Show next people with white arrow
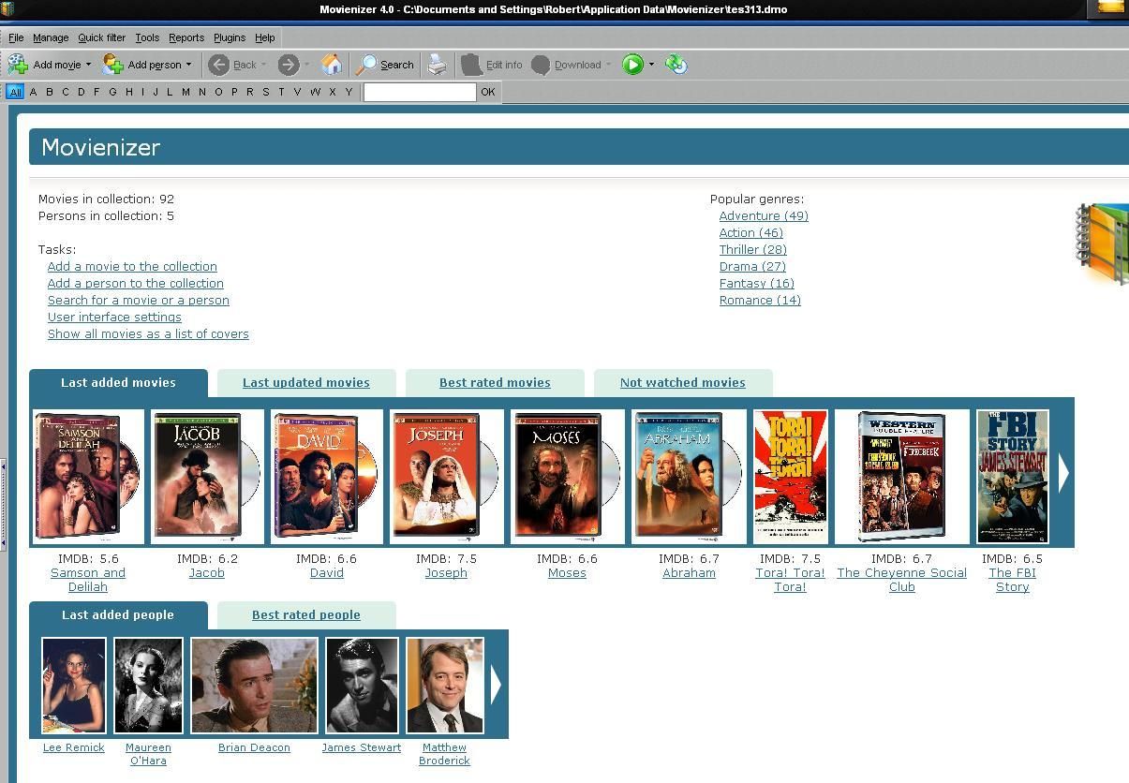This screenshot has width=1129, height=783. coord(496,685)
